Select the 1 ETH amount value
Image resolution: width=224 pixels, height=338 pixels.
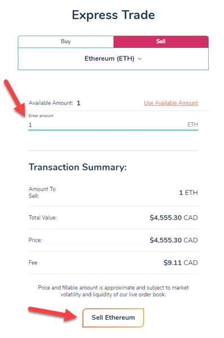click(188, 193)
